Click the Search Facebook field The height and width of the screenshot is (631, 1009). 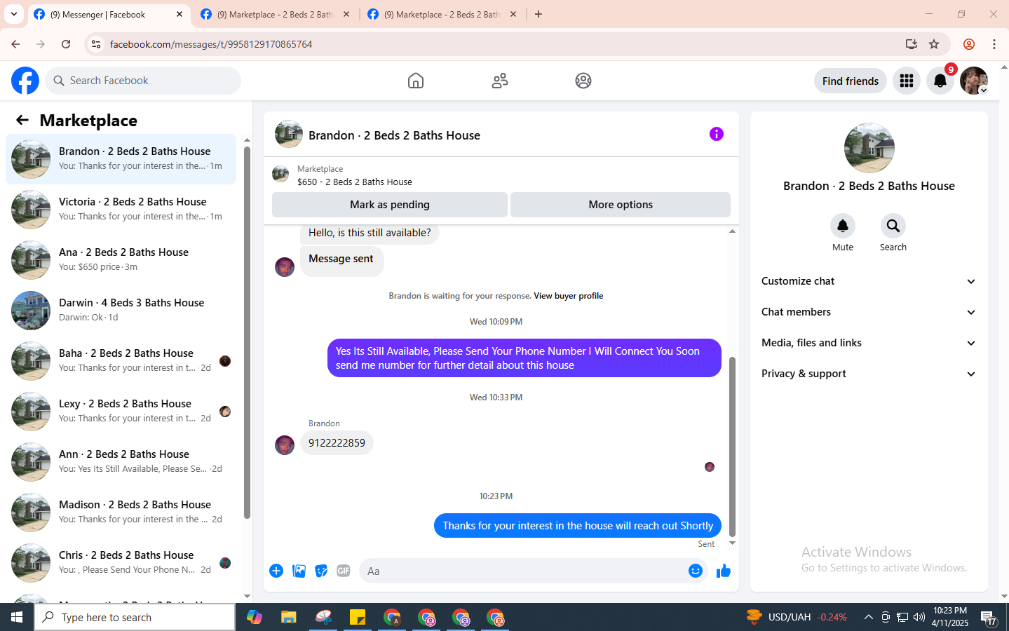pyautogui.click(x=143, y=81)
